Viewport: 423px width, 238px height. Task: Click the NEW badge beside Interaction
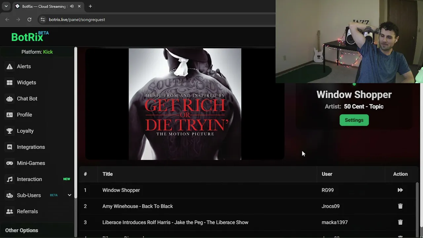tap(67, 179)
